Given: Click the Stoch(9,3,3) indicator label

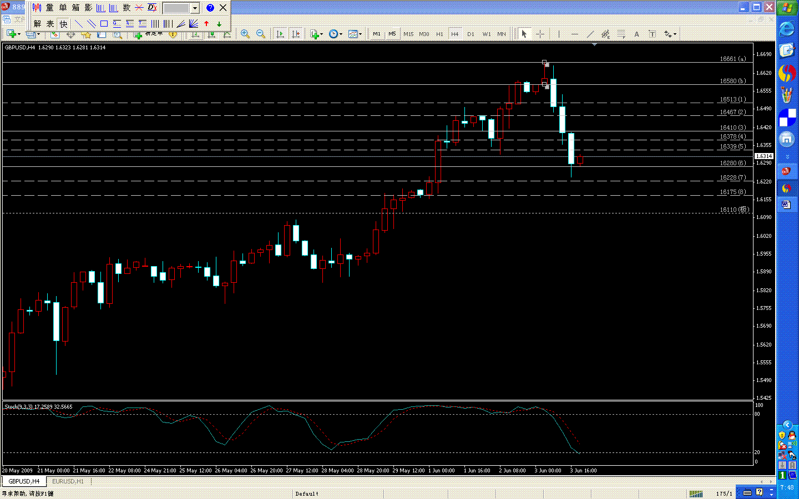Looking at the screenshot, I should pos(38,407).
